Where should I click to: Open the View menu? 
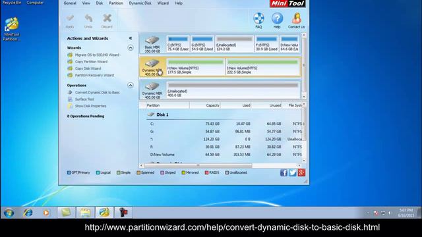(86, 3)
